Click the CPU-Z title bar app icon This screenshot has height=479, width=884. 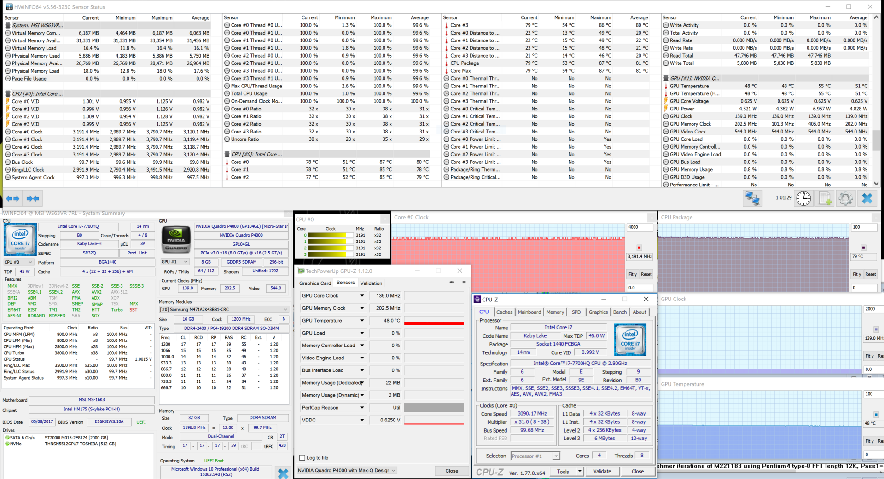[x=478, y=299]
